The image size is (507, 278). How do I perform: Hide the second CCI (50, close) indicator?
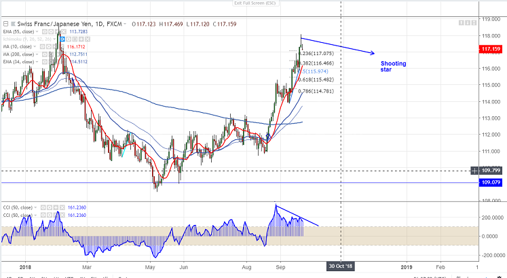click(43, 215)
